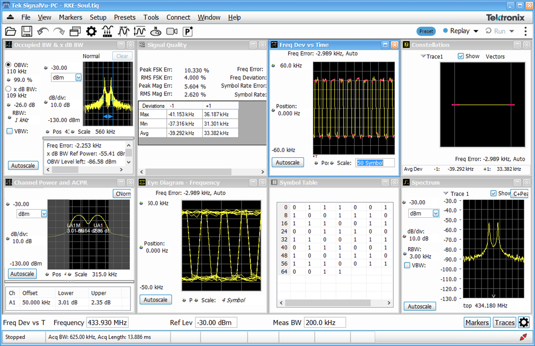
Task: Click the preset P star icon
Action: coord(188,31)
